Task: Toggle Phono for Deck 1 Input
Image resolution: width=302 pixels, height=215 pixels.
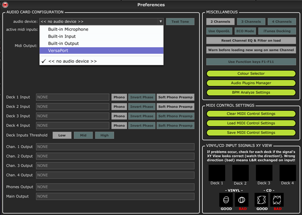Action: (118, 97)
